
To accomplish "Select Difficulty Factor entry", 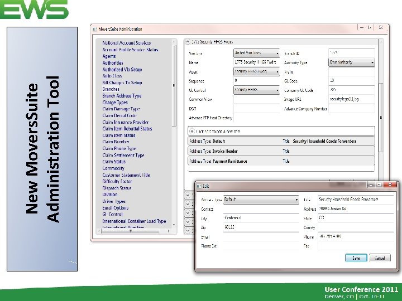I will point(117,181).
